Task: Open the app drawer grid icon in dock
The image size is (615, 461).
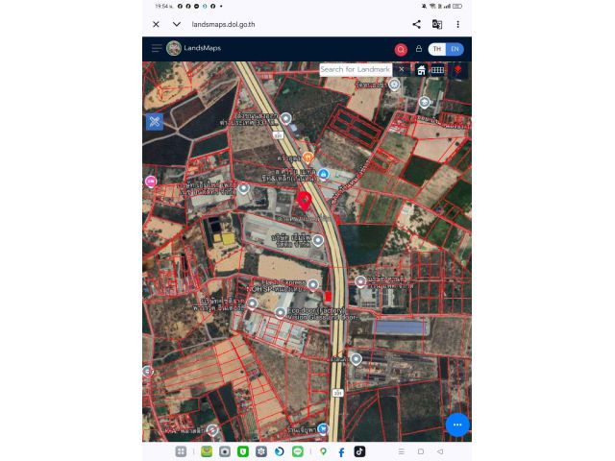Action: [181, 451]
